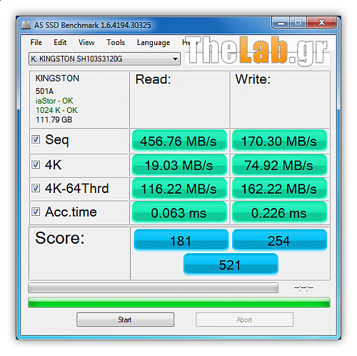357x356 pixels.
Task: Click the read score 181
Action: (181, 240)
